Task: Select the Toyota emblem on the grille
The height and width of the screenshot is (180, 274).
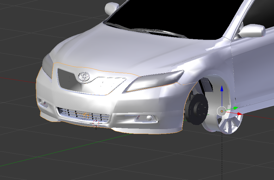Action: (x=84, y=77)
